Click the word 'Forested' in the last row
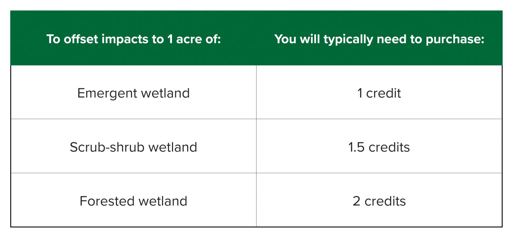This screenshot has width=513, height=238. 107,201
